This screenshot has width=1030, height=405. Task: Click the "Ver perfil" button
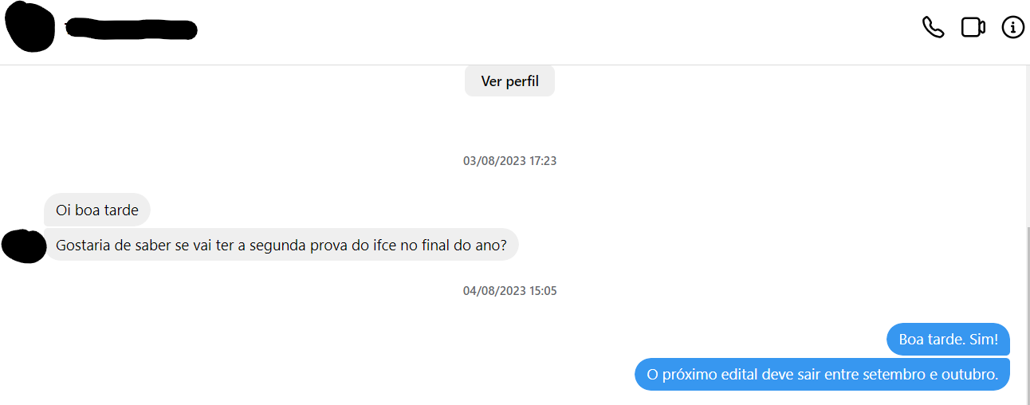[x=509, y=81]
